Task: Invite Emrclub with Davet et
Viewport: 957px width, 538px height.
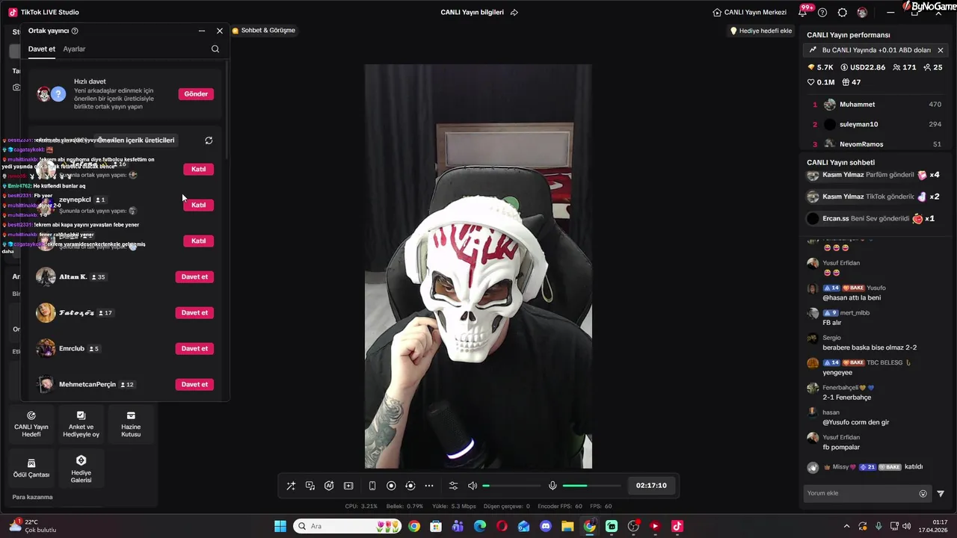Action: (x=194, y=348)
